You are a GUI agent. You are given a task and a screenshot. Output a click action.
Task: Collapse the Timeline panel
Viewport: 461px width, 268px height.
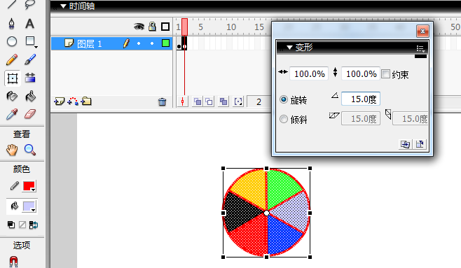[x=63, y=6]
